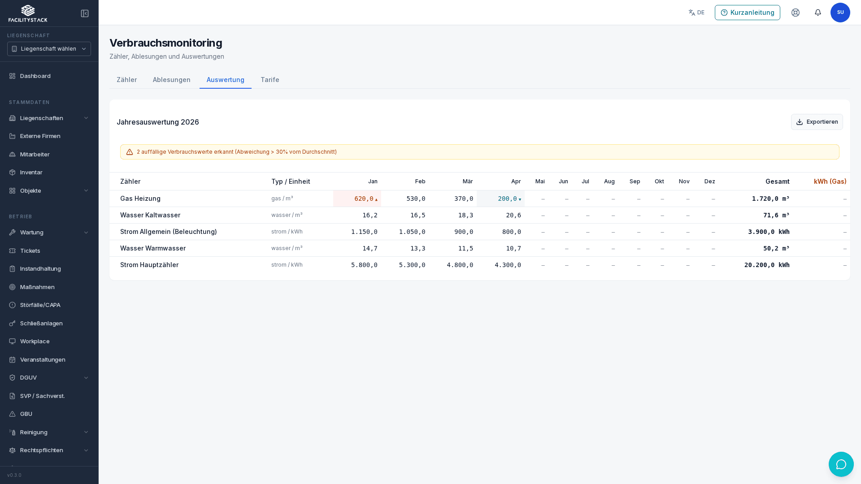This screenshot has width=861, height=484.
Task: Click the Maßnahmen target icon
Action: tap(13, 287)
